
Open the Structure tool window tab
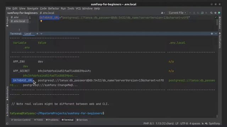coord(7,110)
